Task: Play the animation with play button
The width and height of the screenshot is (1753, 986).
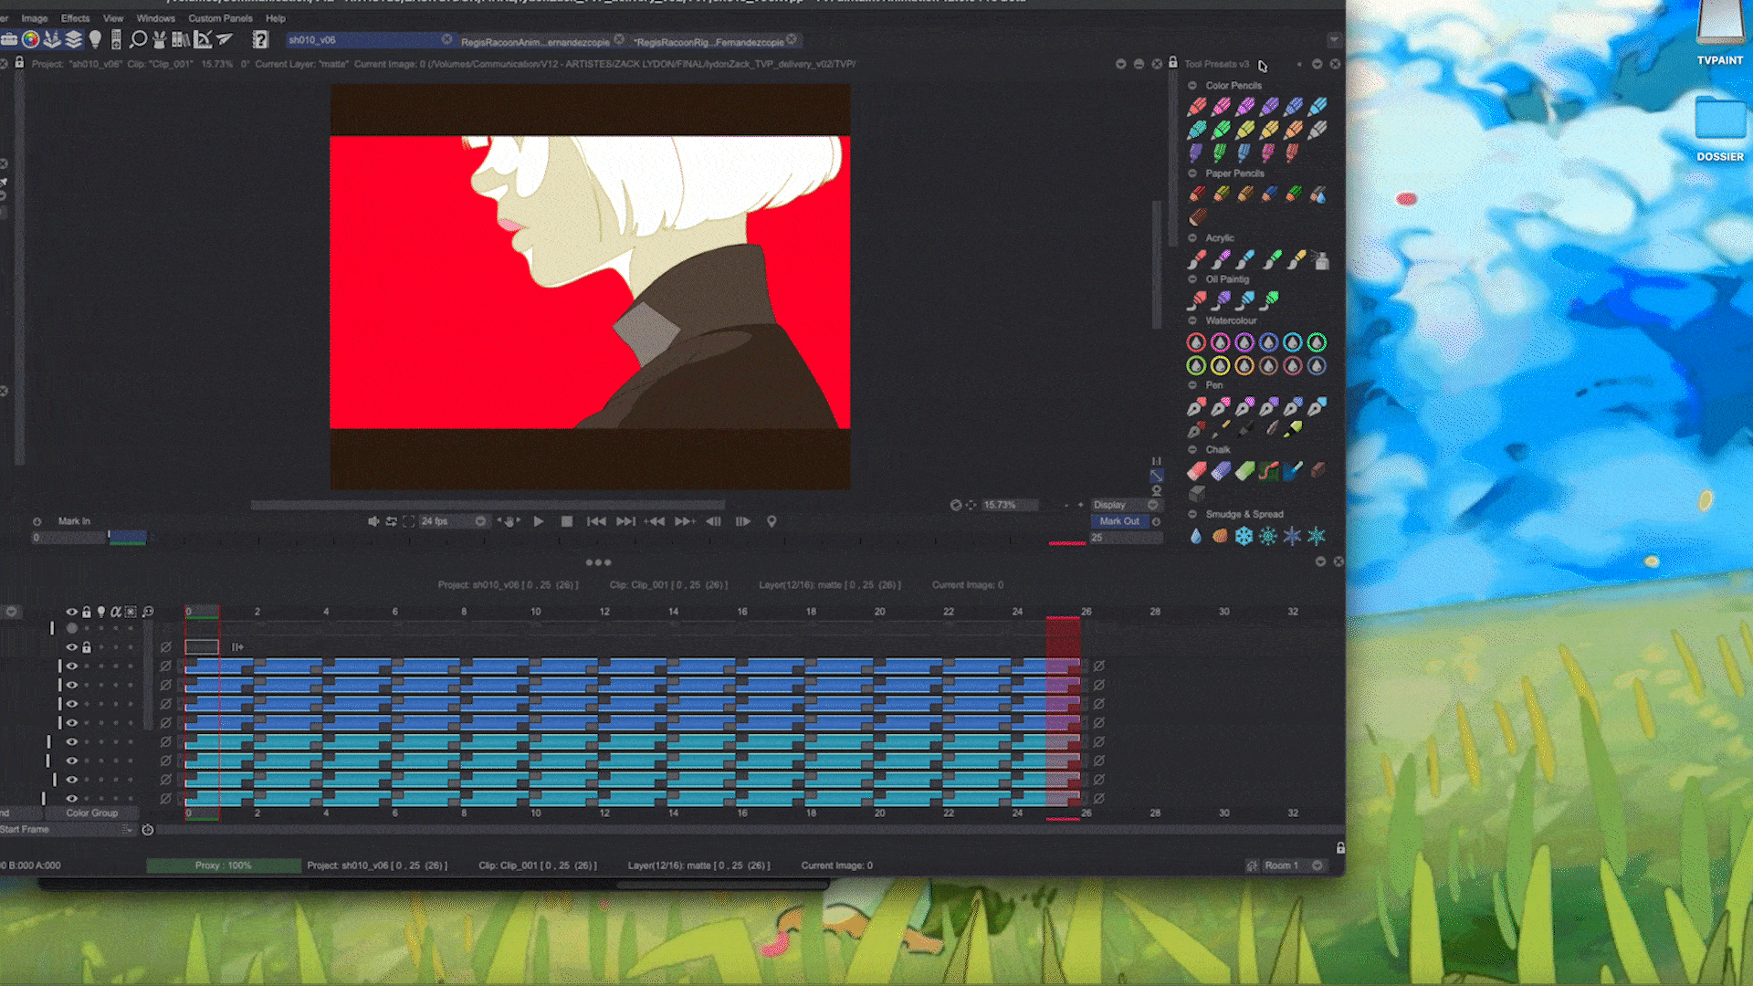Action: 539,521
